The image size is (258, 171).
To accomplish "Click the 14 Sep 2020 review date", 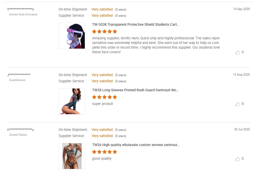I will click(241, 9).
